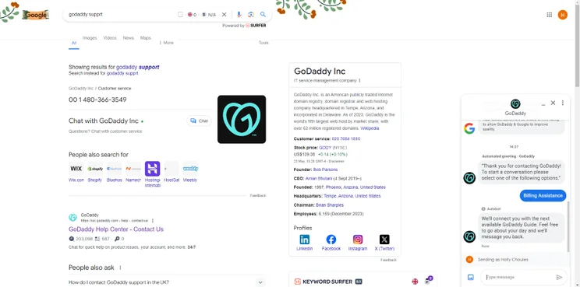Click the chat conversation scrollbar
Viewport: 580px width, 287px height.
[x=569, y=227]
